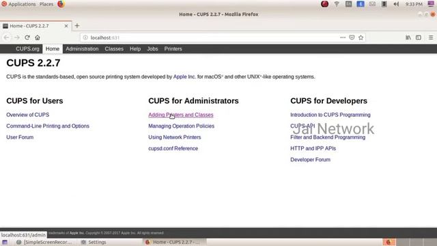Open Filter and Backend Programming link
This screenshot has width=437, height=246.
(328, 137)
